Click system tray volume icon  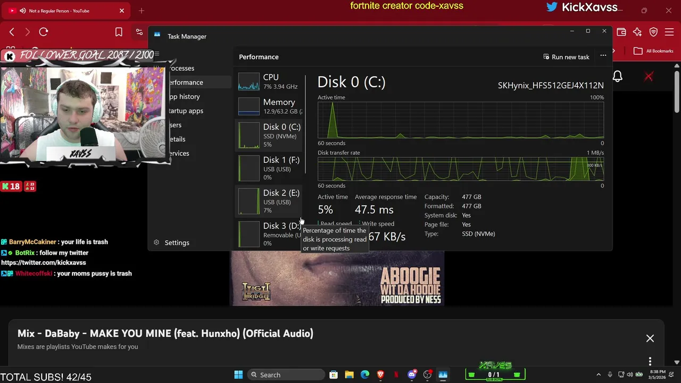630,374
